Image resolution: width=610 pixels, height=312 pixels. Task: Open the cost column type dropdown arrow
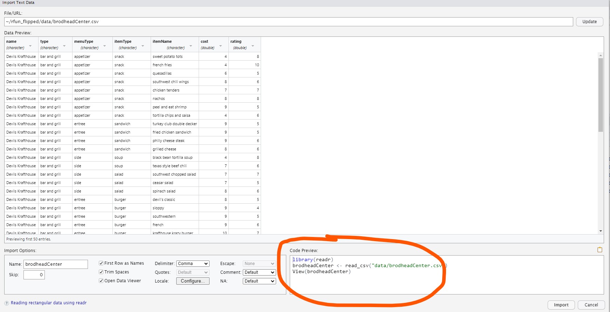point(220,46)
